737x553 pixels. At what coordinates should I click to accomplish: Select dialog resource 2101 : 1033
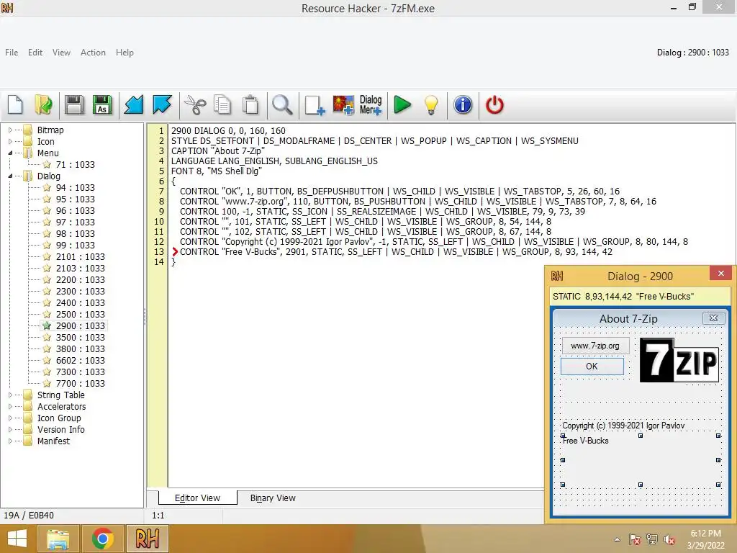coord(80,257)
